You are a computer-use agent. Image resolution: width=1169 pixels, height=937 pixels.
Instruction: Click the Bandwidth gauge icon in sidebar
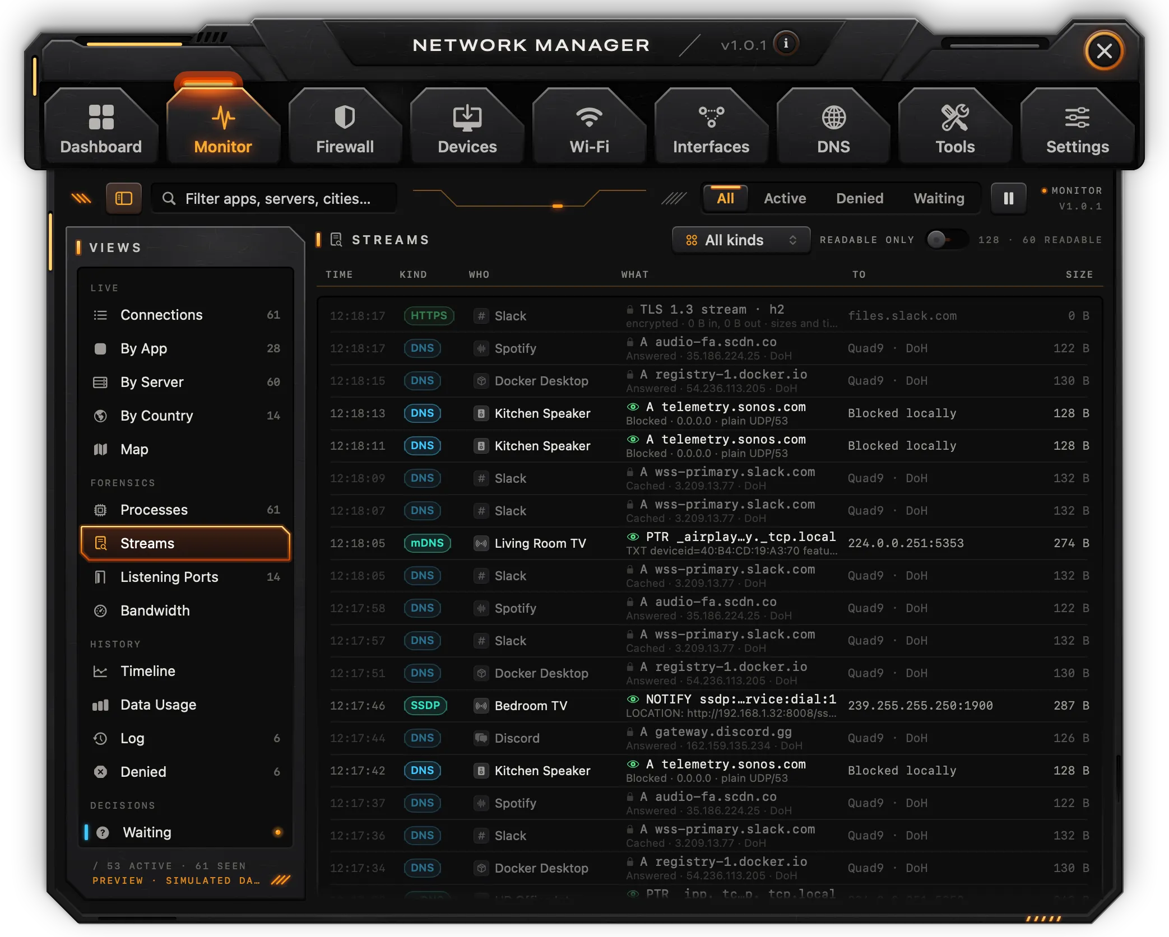coord(100,610)
